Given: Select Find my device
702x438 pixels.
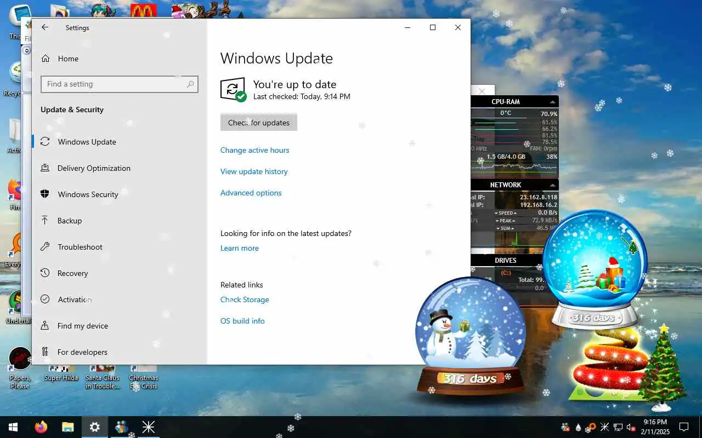Looking at the screenshot, I should point(83,326).
